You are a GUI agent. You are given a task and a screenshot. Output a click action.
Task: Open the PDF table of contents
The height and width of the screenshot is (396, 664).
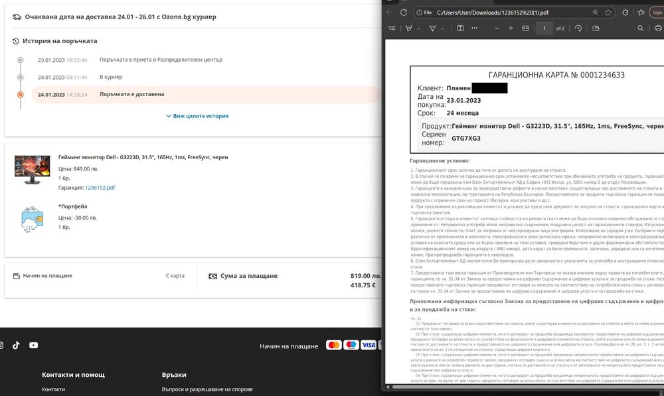tap(392, 28)
